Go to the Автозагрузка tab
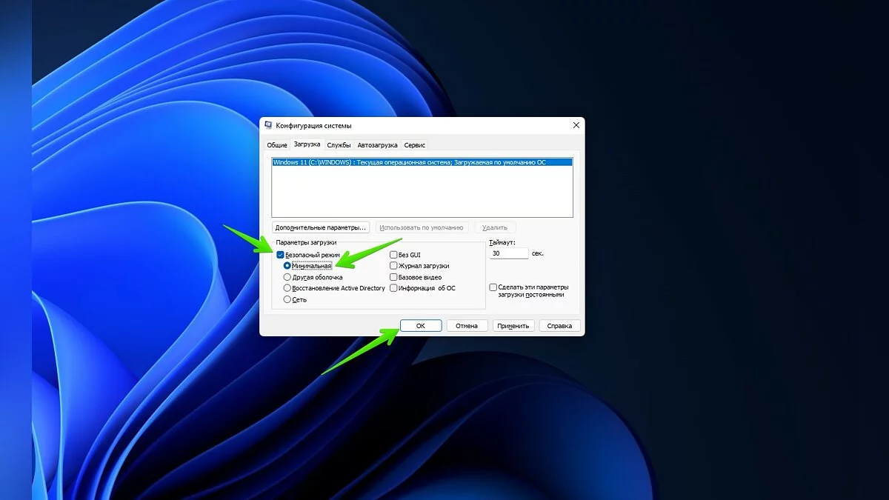This screenshot has height=500, width=889. [377, 145]
